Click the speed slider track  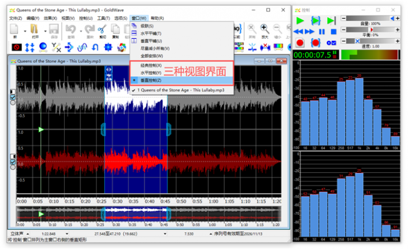(371, 41)
